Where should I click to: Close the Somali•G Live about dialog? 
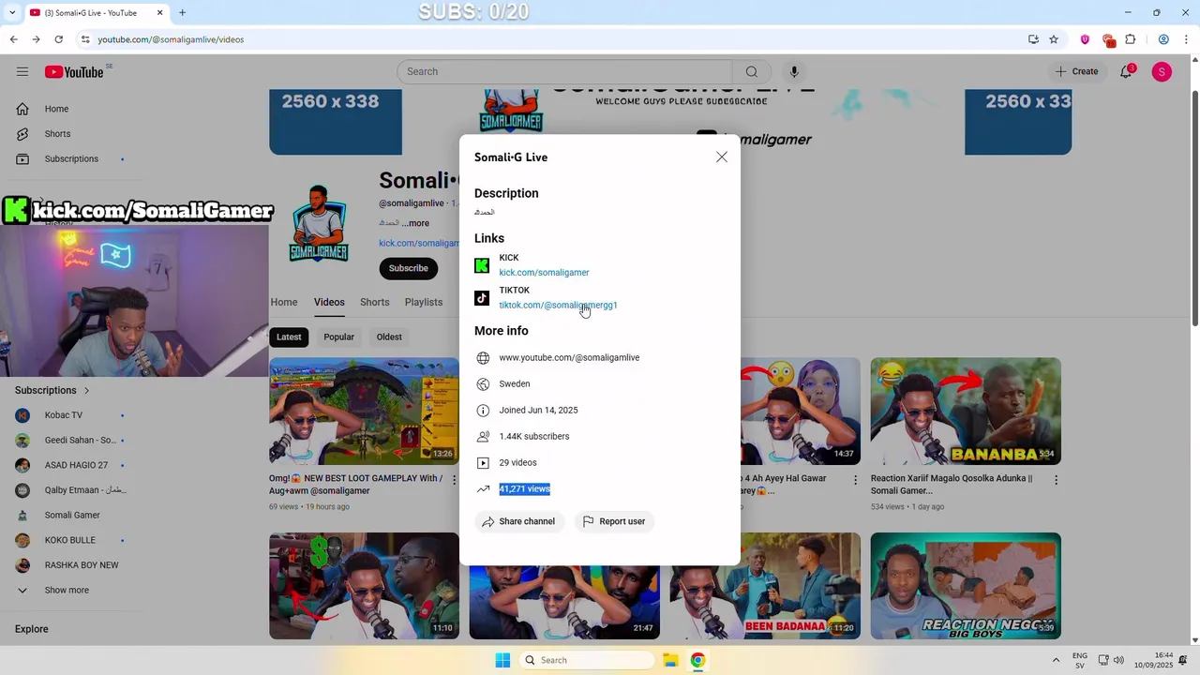[x=722, y=157]
